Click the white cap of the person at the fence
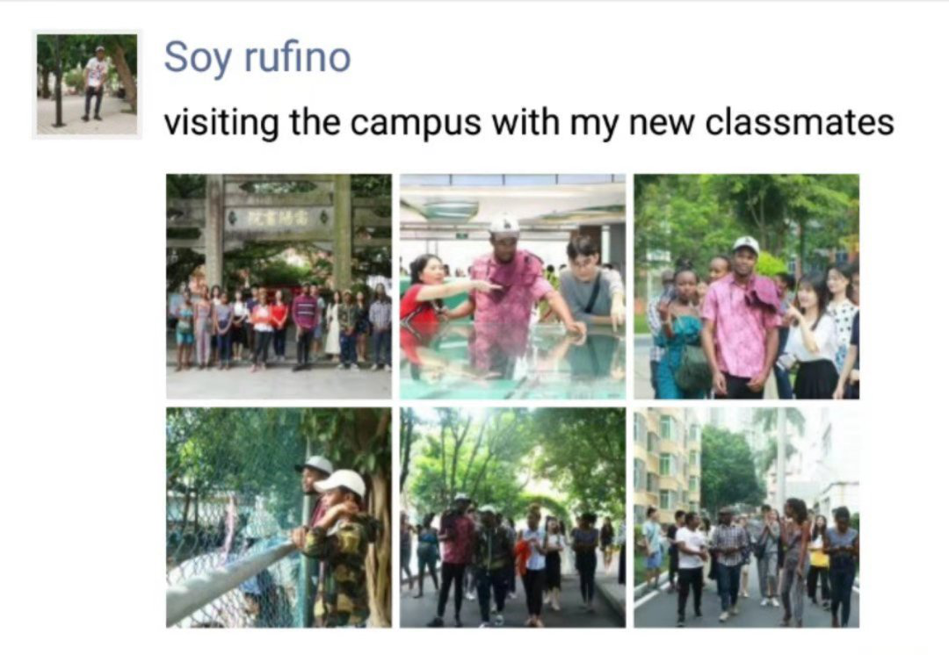 coord(341,482)
